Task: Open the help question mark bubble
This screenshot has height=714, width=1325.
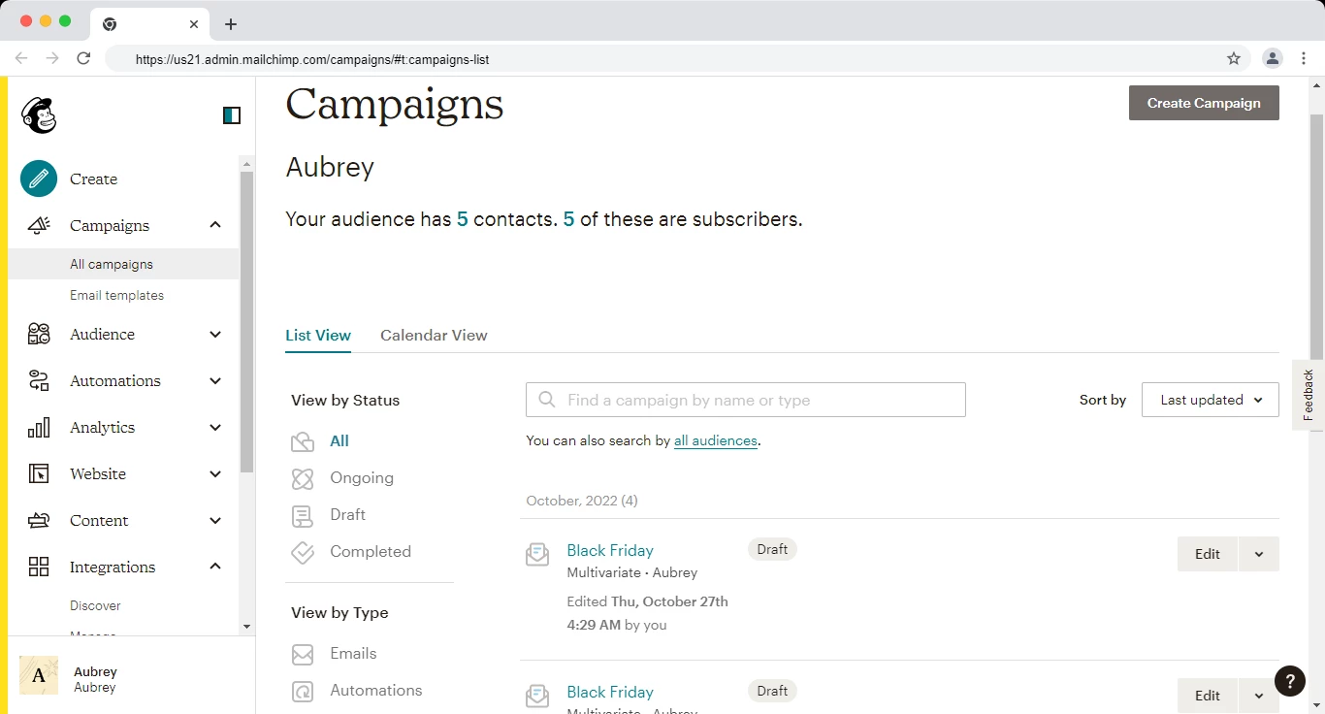Action: pos(1290,681)
